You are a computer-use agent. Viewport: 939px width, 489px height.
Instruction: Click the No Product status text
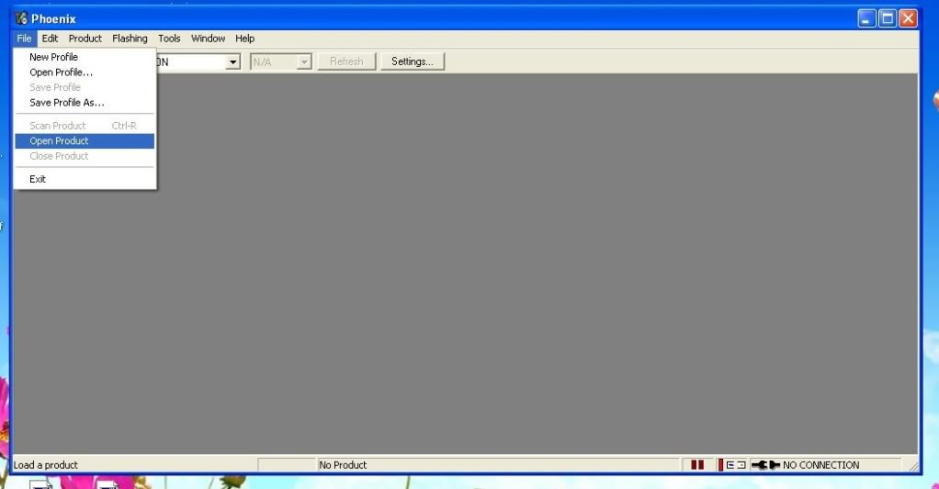click(x=343, y=465)
